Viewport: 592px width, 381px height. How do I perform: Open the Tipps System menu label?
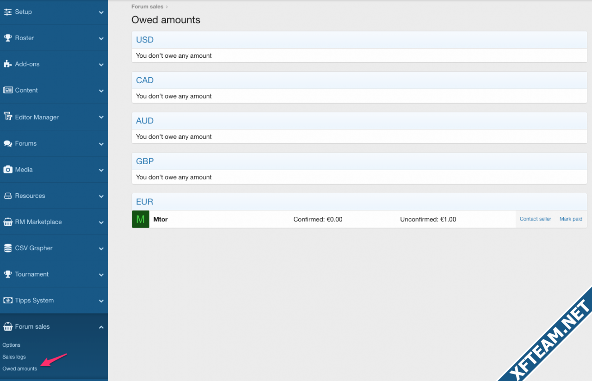click(34, 301)
